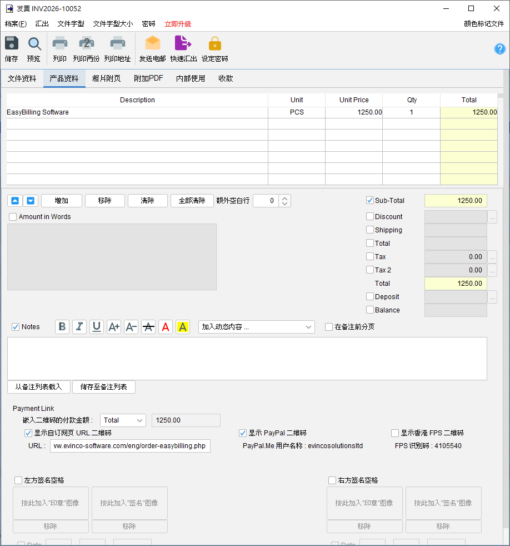Enable the Deposit checkbox
The image size is (510, 546).
coord(370,296)
